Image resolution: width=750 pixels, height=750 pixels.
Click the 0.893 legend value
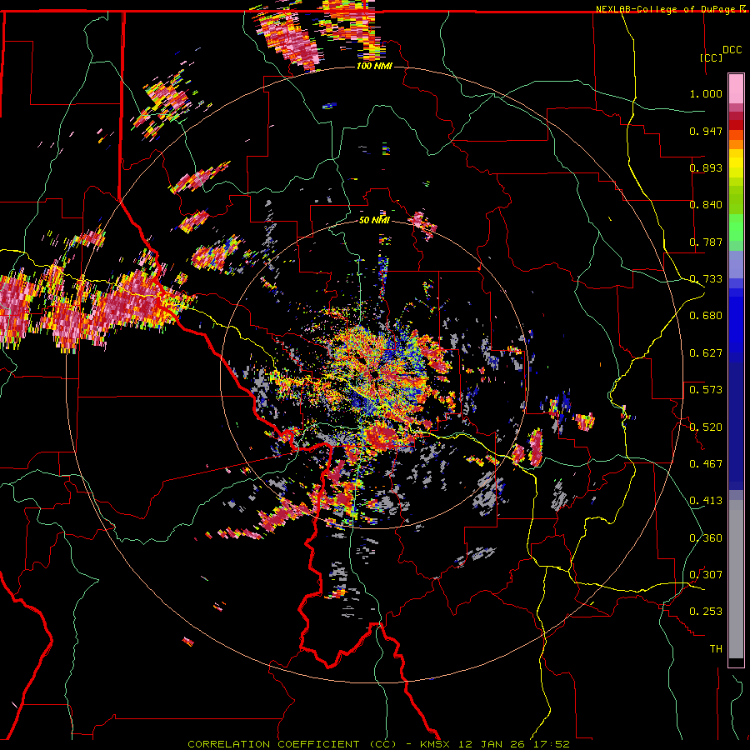tap(706, 167)
